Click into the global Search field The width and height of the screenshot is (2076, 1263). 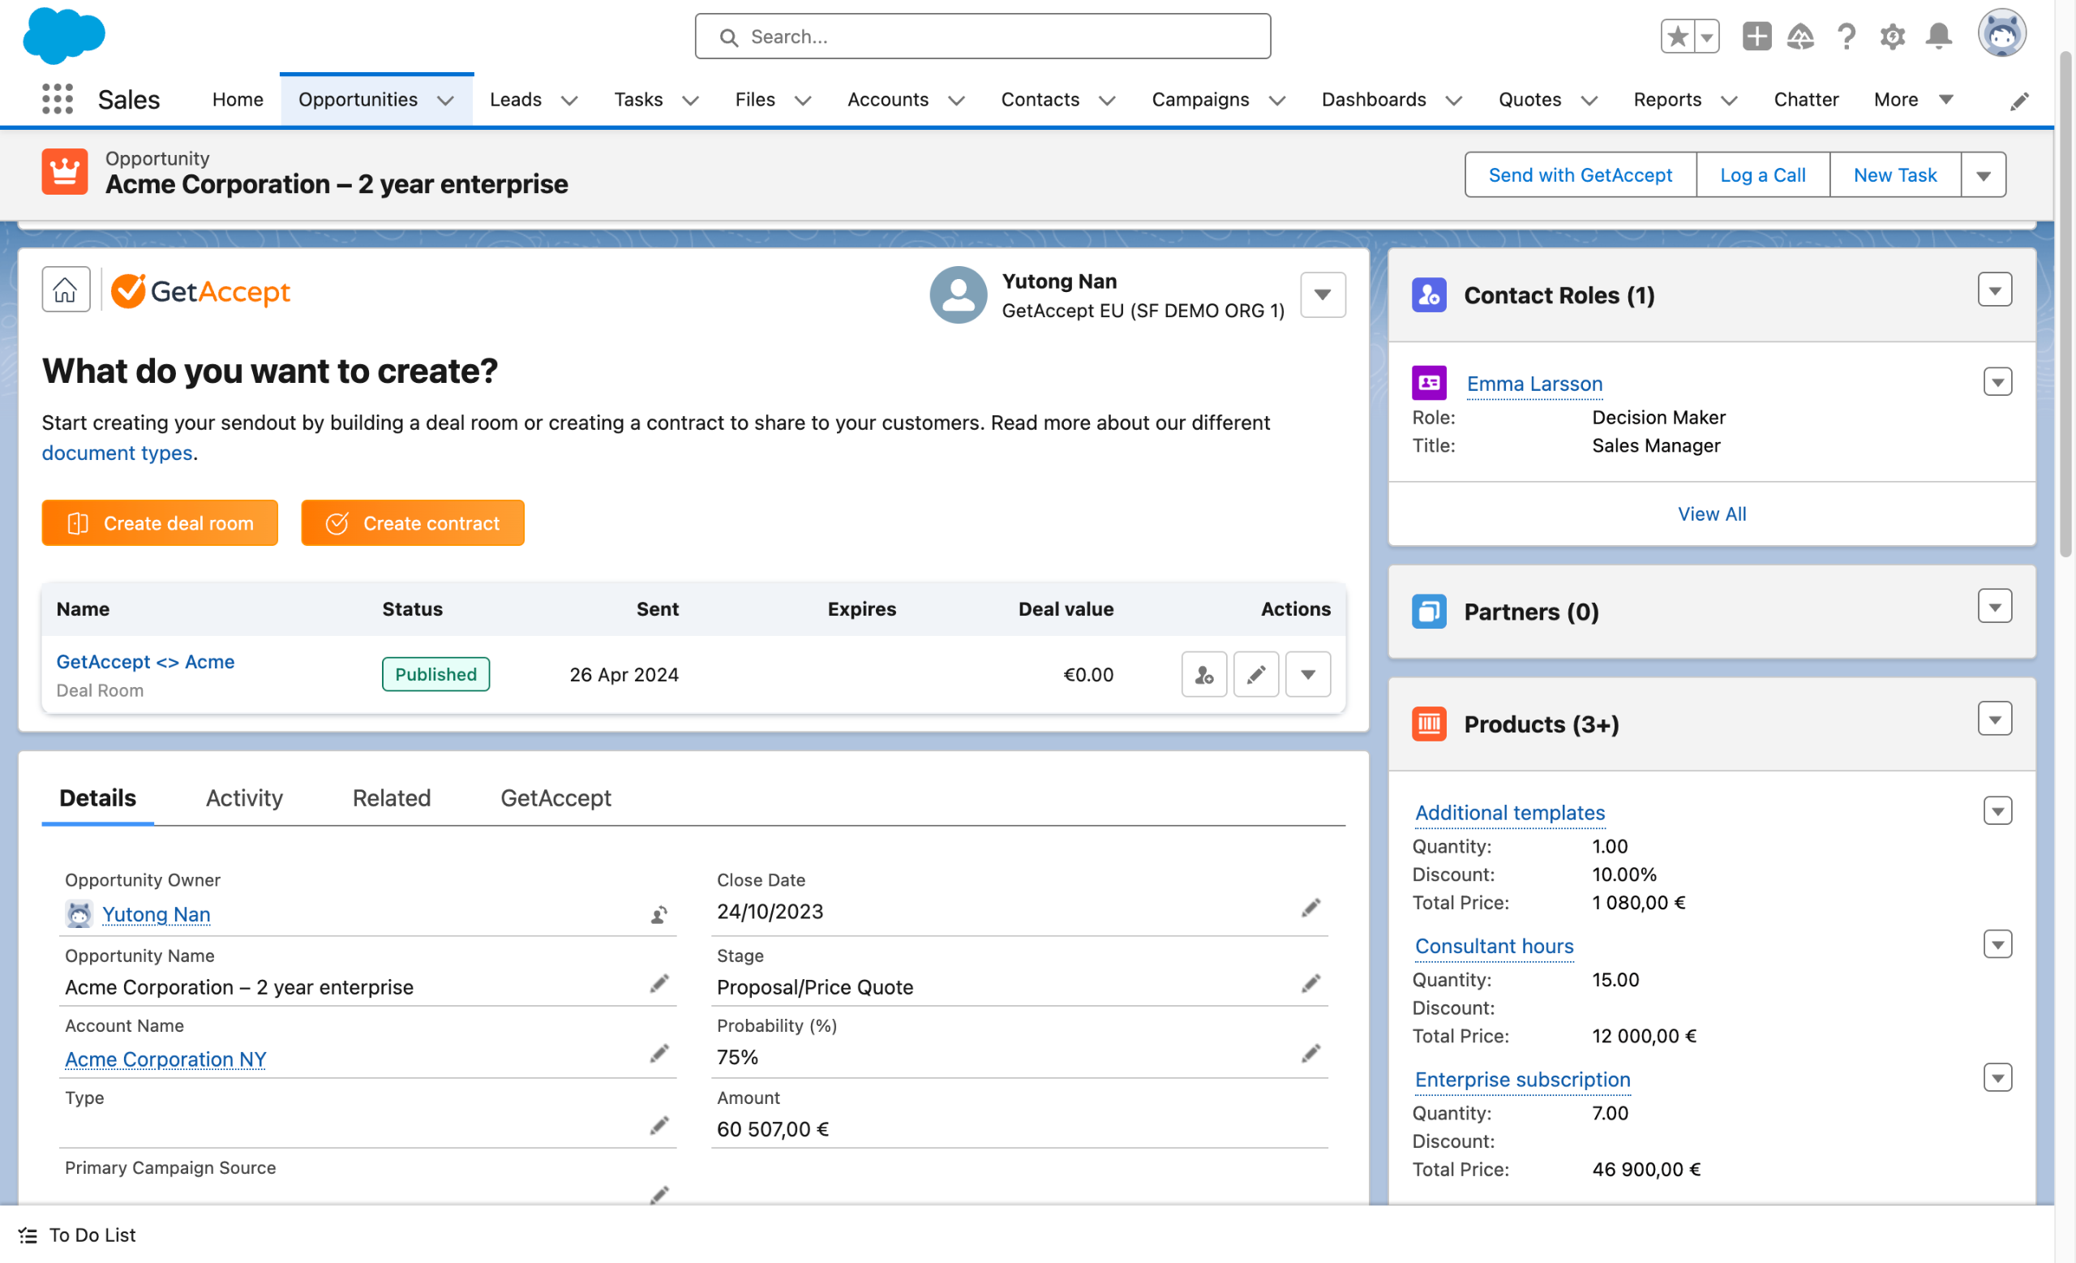pyautogui.click(x=982, y=37)
